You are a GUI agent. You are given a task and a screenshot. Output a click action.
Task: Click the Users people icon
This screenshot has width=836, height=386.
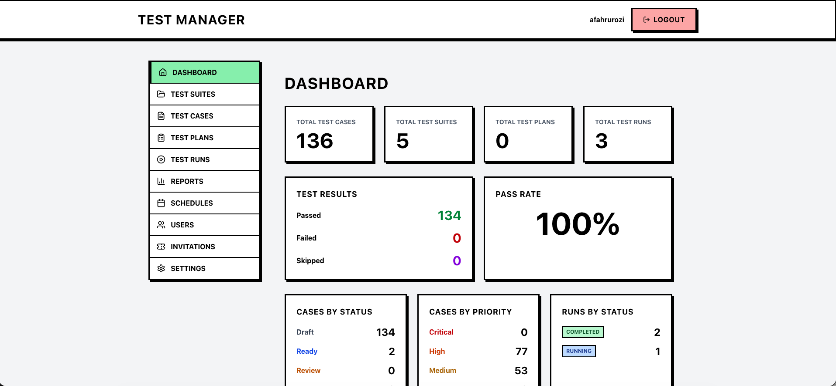161,225
